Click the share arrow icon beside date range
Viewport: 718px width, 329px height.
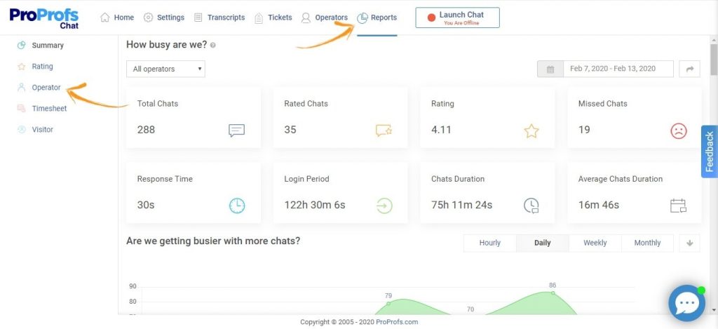(x=690, y=69)
